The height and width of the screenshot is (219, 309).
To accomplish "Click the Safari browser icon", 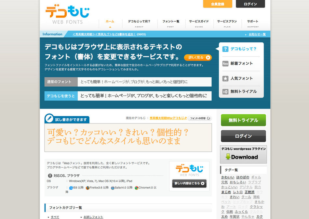I will point(113,188).
